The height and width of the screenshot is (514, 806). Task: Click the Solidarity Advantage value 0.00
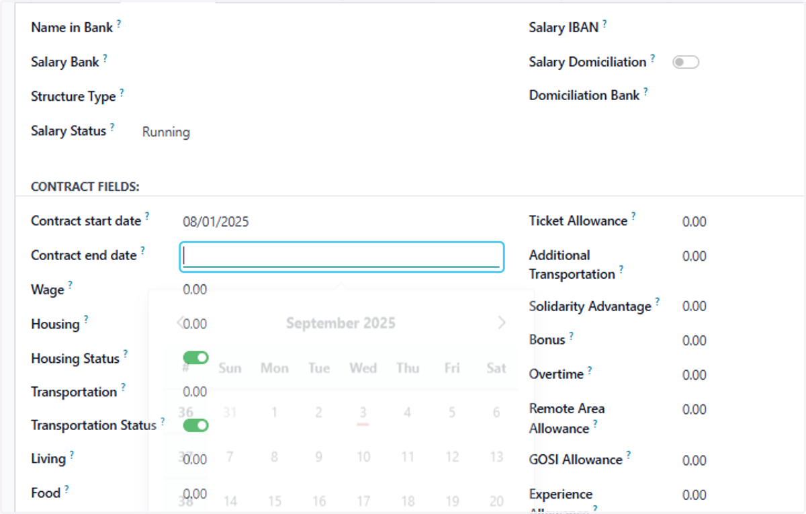[x=694, y=306]
